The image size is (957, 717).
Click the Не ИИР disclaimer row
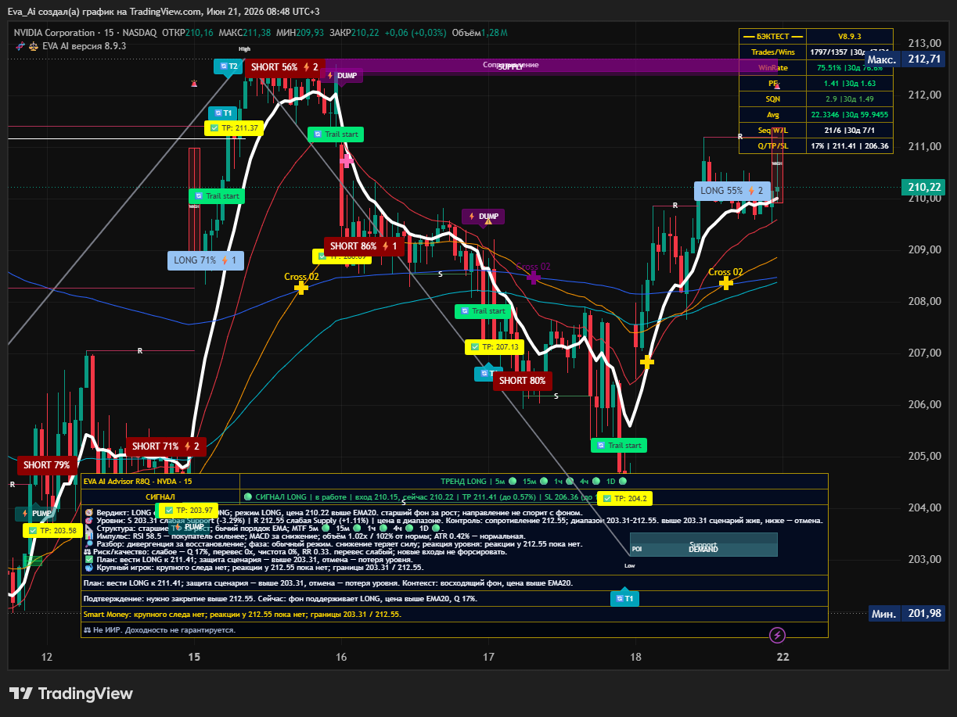pos(454,629)
